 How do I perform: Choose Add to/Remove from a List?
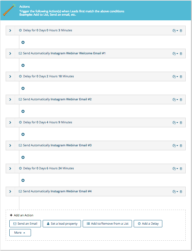tap(107, 224)
